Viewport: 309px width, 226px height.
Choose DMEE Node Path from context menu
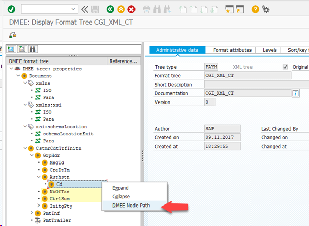[132, 206]
